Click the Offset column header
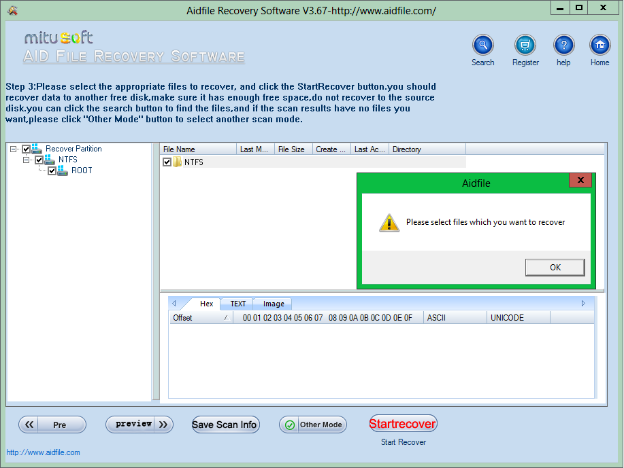Viewport: 624px width, 468px height. 201,318
